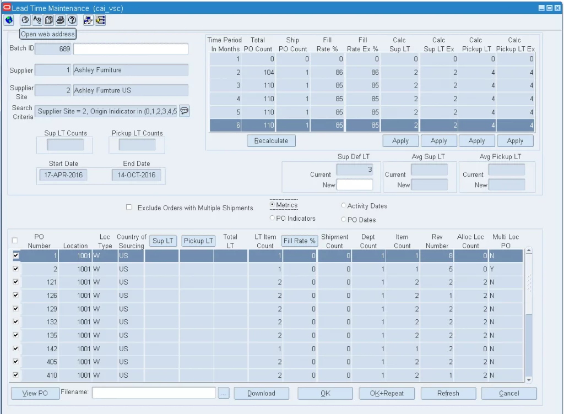Click the hierarchy tree toolbar icon
Screen dimensions: 564x414
point(100,20)
